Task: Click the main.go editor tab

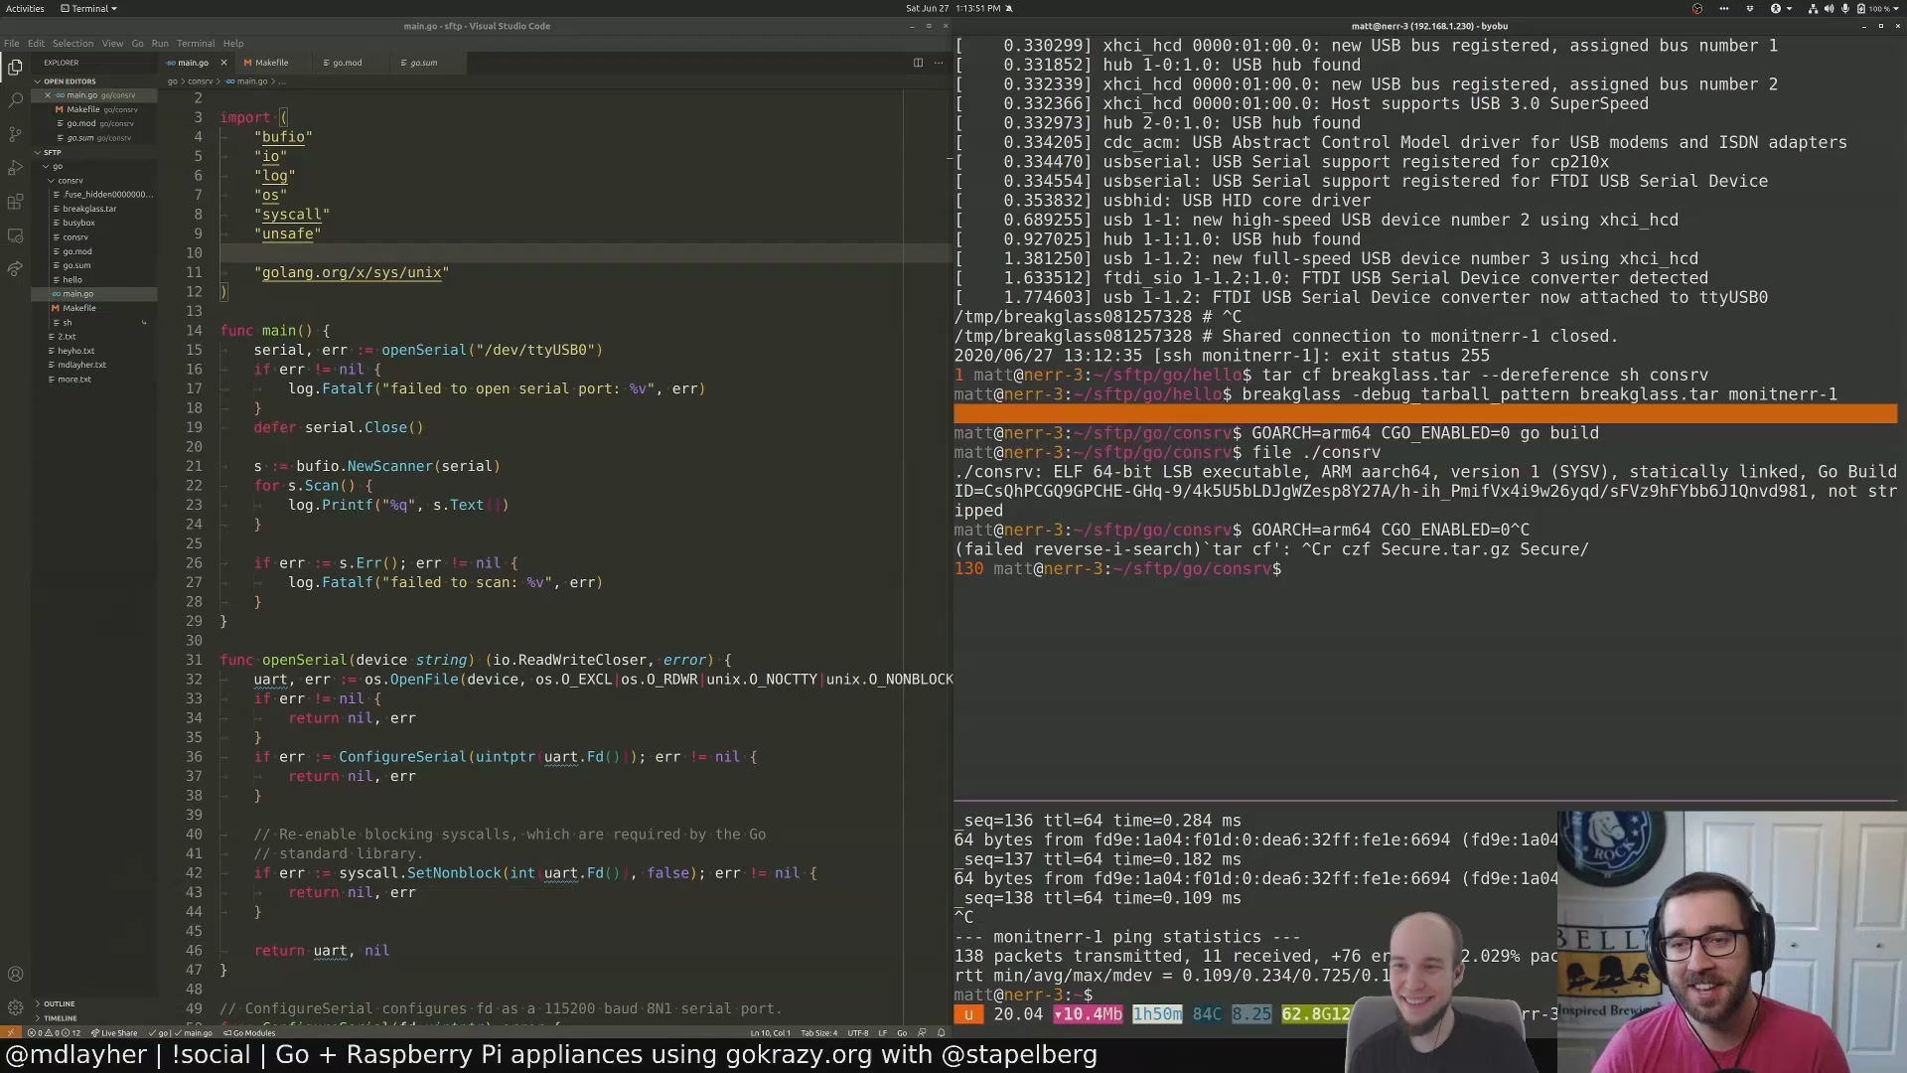Action: pos(193,62)
